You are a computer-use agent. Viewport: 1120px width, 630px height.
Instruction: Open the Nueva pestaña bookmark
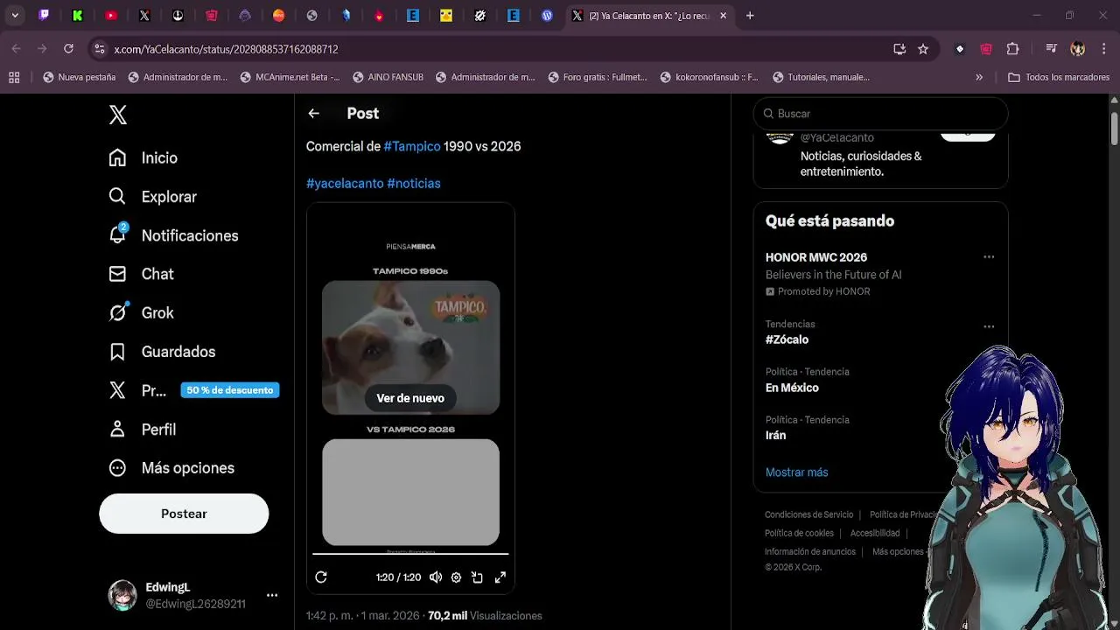point(80,77)
